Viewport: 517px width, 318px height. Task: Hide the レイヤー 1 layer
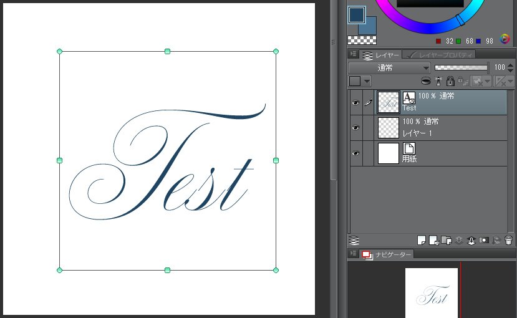355,128
